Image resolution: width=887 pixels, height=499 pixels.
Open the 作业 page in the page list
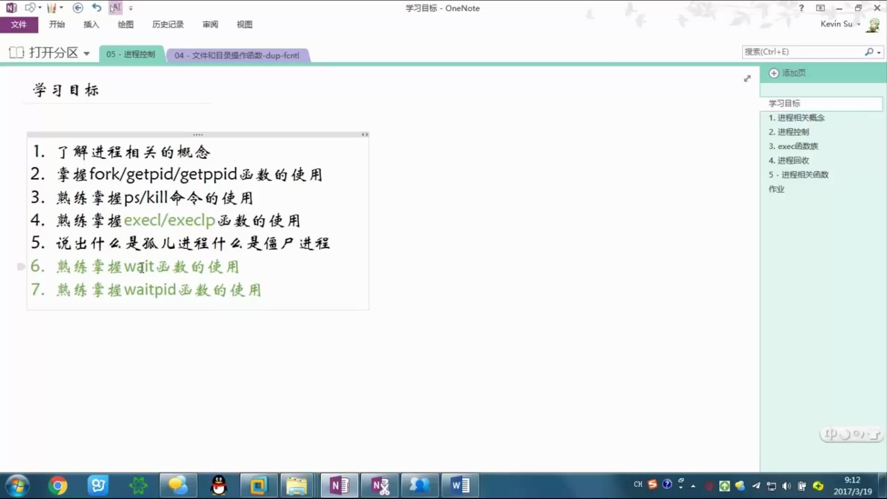pyautogui.click(x=777, y=189)
